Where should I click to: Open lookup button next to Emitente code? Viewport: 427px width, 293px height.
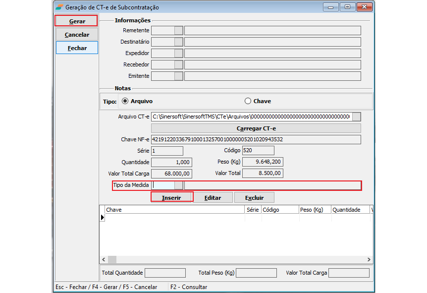[178, 76]
